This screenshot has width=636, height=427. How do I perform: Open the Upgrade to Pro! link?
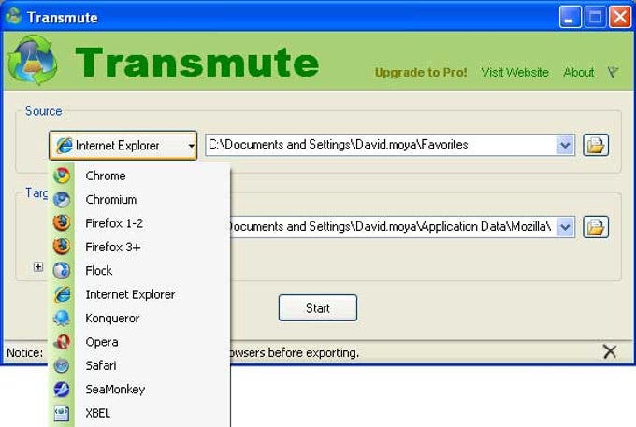(x=421, y=73)
